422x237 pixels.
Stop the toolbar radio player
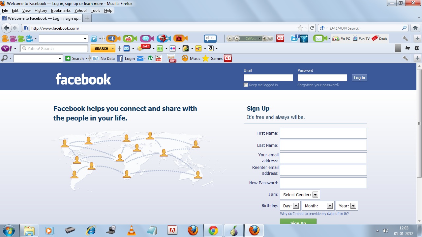click(230, 39)
